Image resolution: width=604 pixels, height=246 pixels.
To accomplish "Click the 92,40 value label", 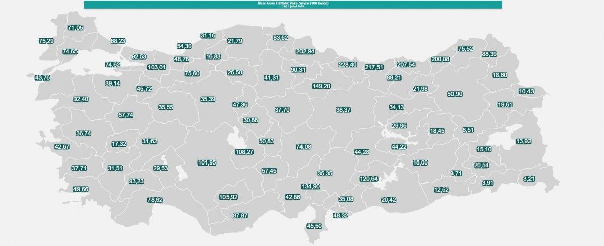I will tap(81, 99).
